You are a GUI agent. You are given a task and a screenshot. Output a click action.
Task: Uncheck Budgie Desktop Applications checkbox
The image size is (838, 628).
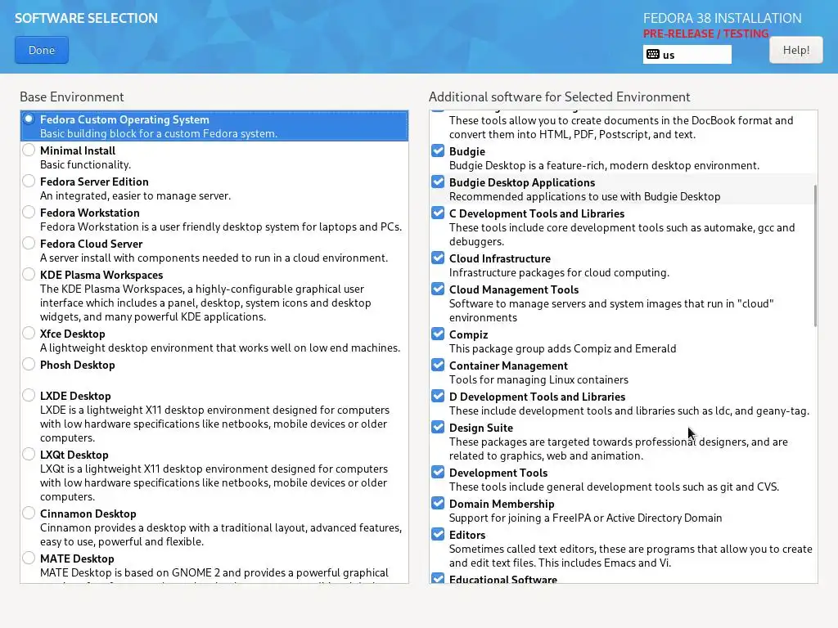pyautogui.click(x=438, y=182)
